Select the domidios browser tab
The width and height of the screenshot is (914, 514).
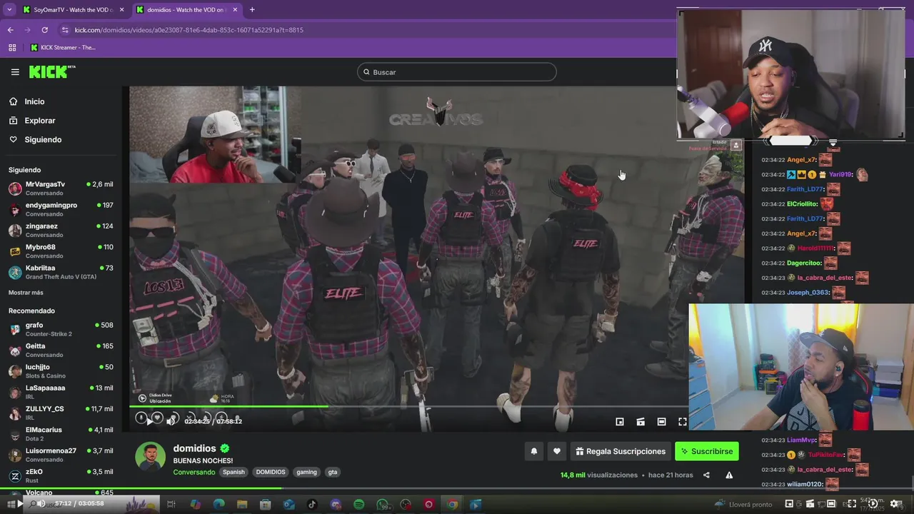pos(189,10)
